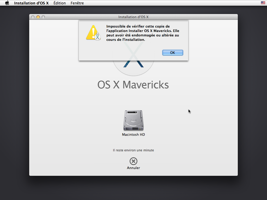Viewport: 267px width, 200px height.
Task: Minimize the Installation d'OS X window
Action: (38, 17)
